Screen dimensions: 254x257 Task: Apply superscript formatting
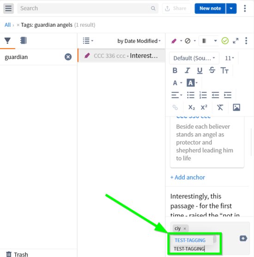(x=204, y=107)
